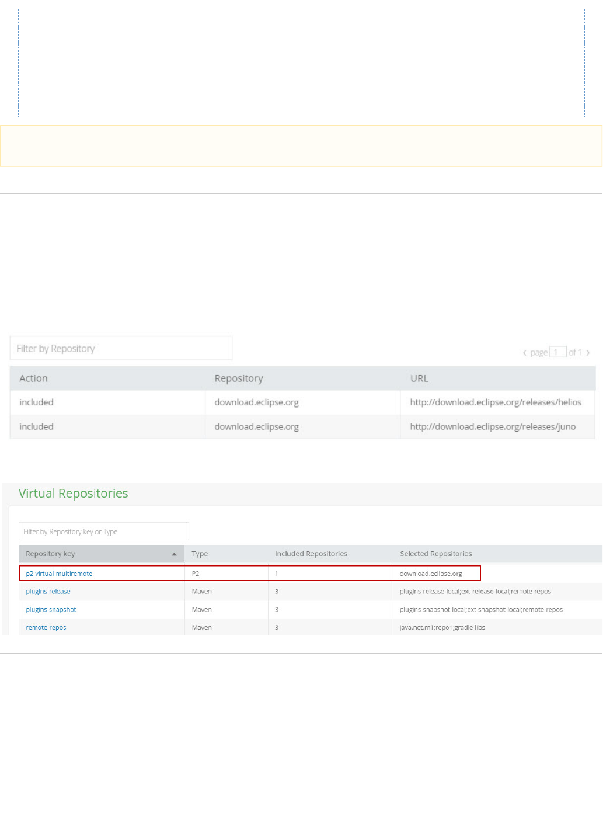Click the Repository key sort arrow

point(174,554)
